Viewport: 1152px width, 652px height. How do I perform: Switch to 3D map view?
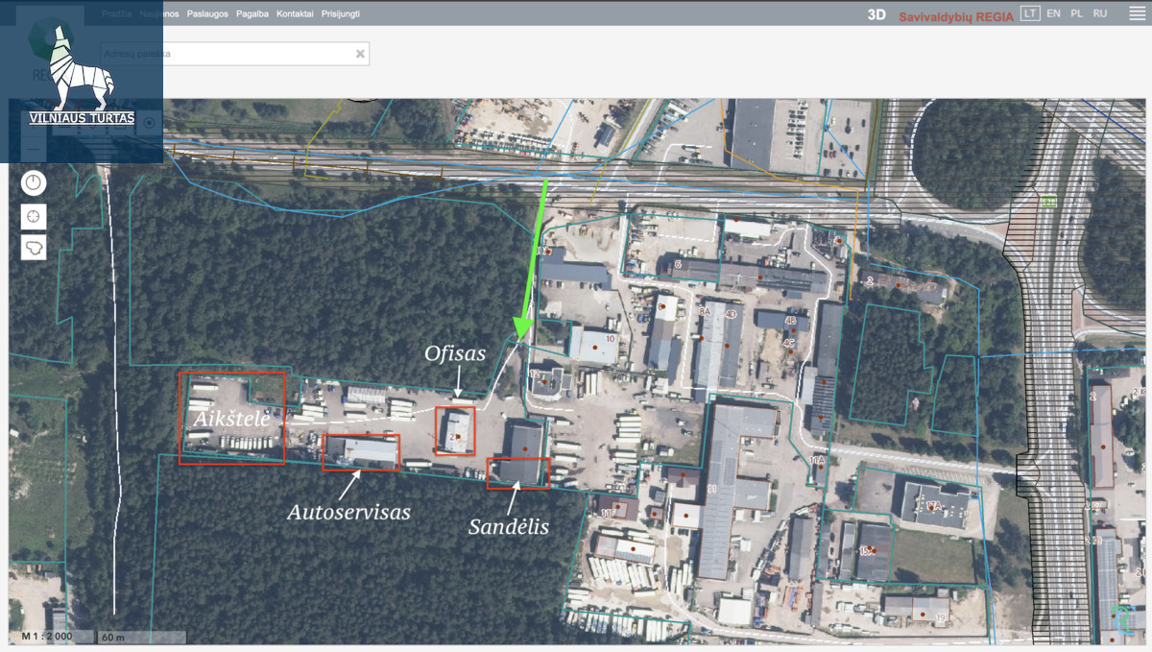[876, 14]
